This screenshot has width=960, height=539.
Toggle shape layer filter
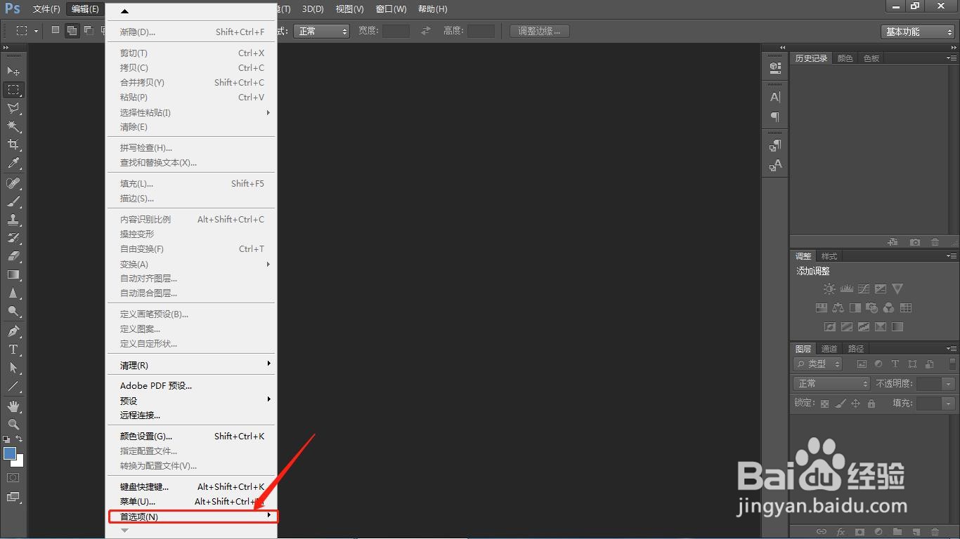click(x=912, y=364)
